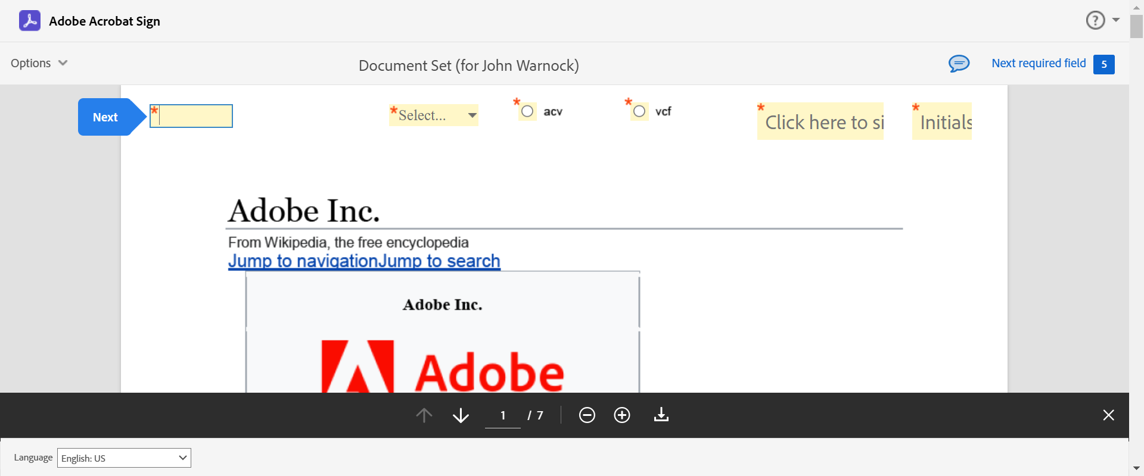Click the 'Click here to sign' signature field

click(x=820, y=122)
